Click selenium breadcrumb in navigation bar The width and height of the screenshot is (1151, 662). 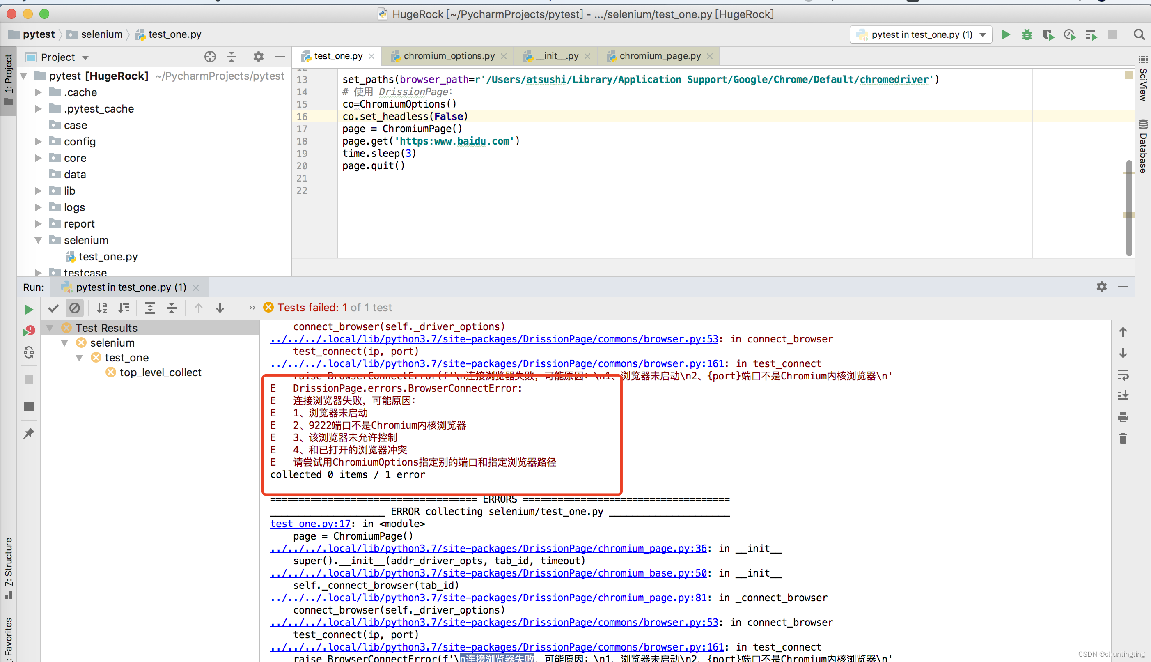click(x=95, y=34)
